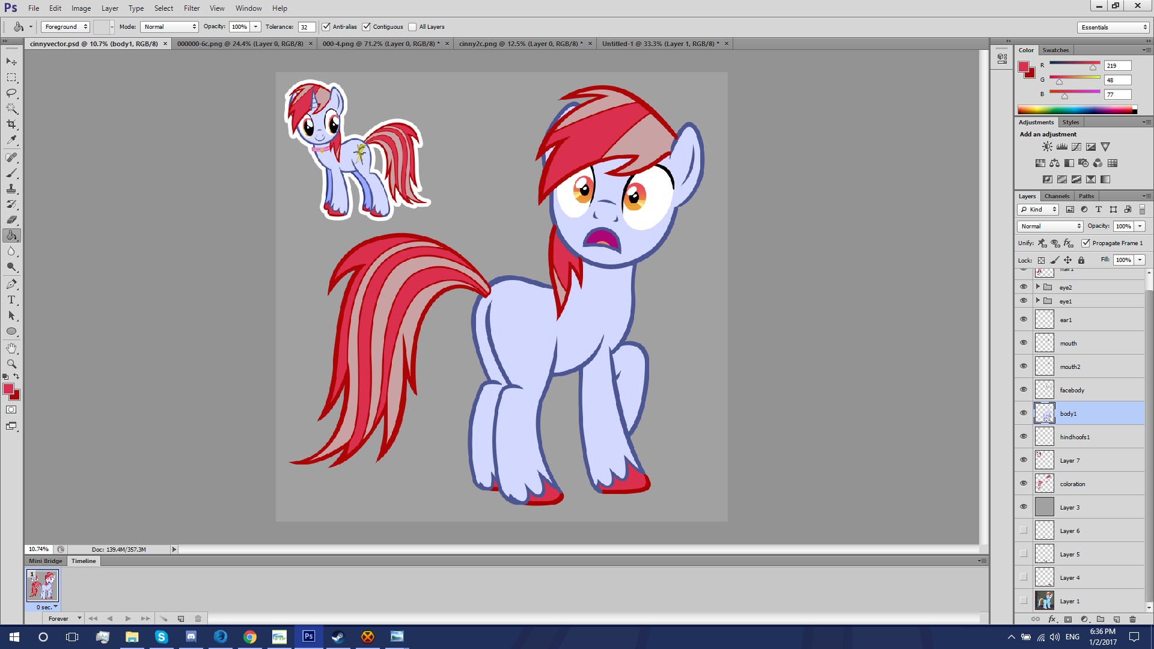1154x649 pixels.
Task: Play the timeline animation
Action: tap(127, 618)
